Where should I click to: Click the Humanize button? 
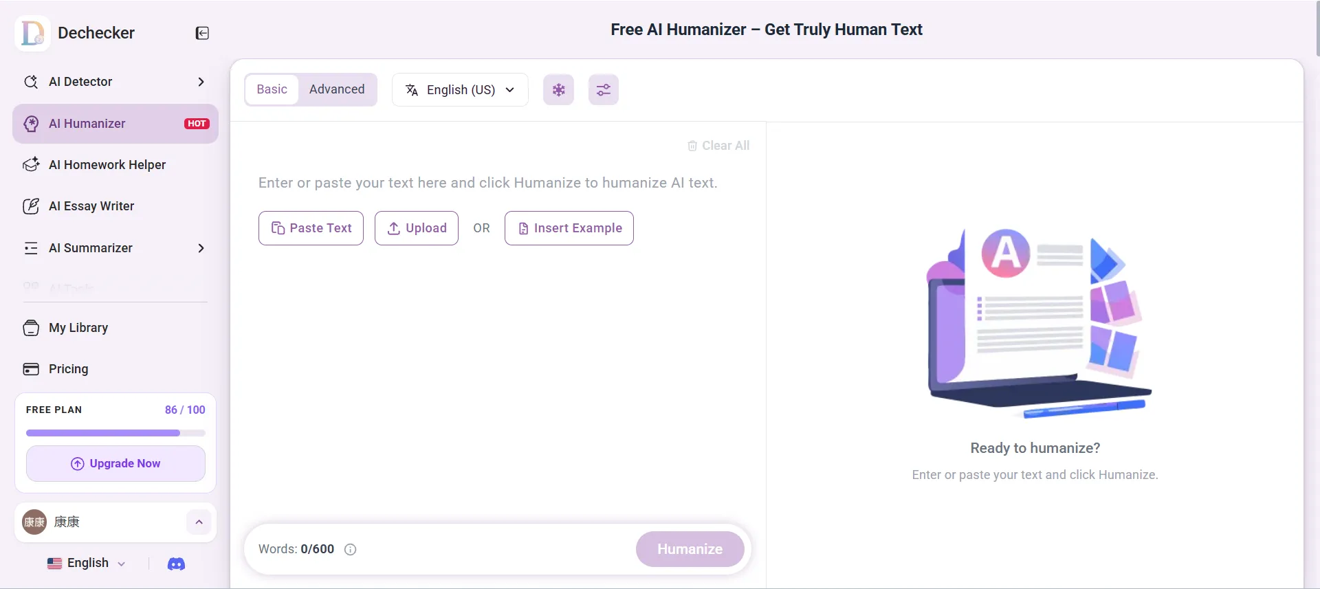point(690,549)
